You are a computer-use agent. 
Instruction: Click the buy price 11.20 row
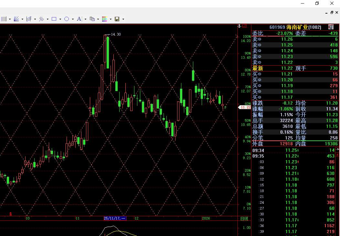click(295, 80)
